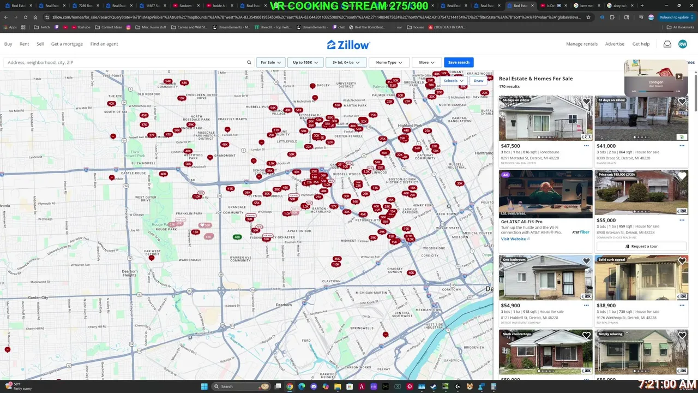
Task: Reload the page
Action: pyautogui.click(x=26, y=17)
